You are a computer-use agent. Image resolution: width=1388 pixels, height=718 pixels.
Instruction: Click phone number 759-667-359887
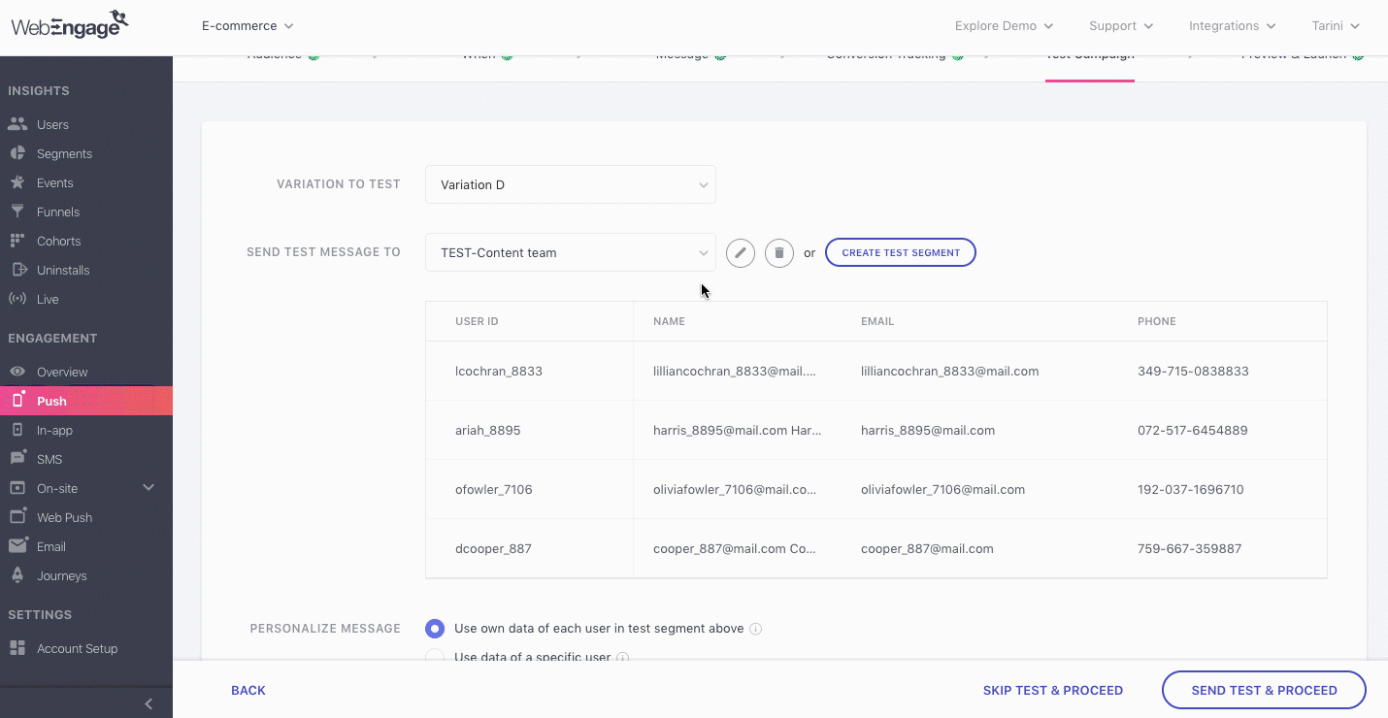[x=1189, y=548]
